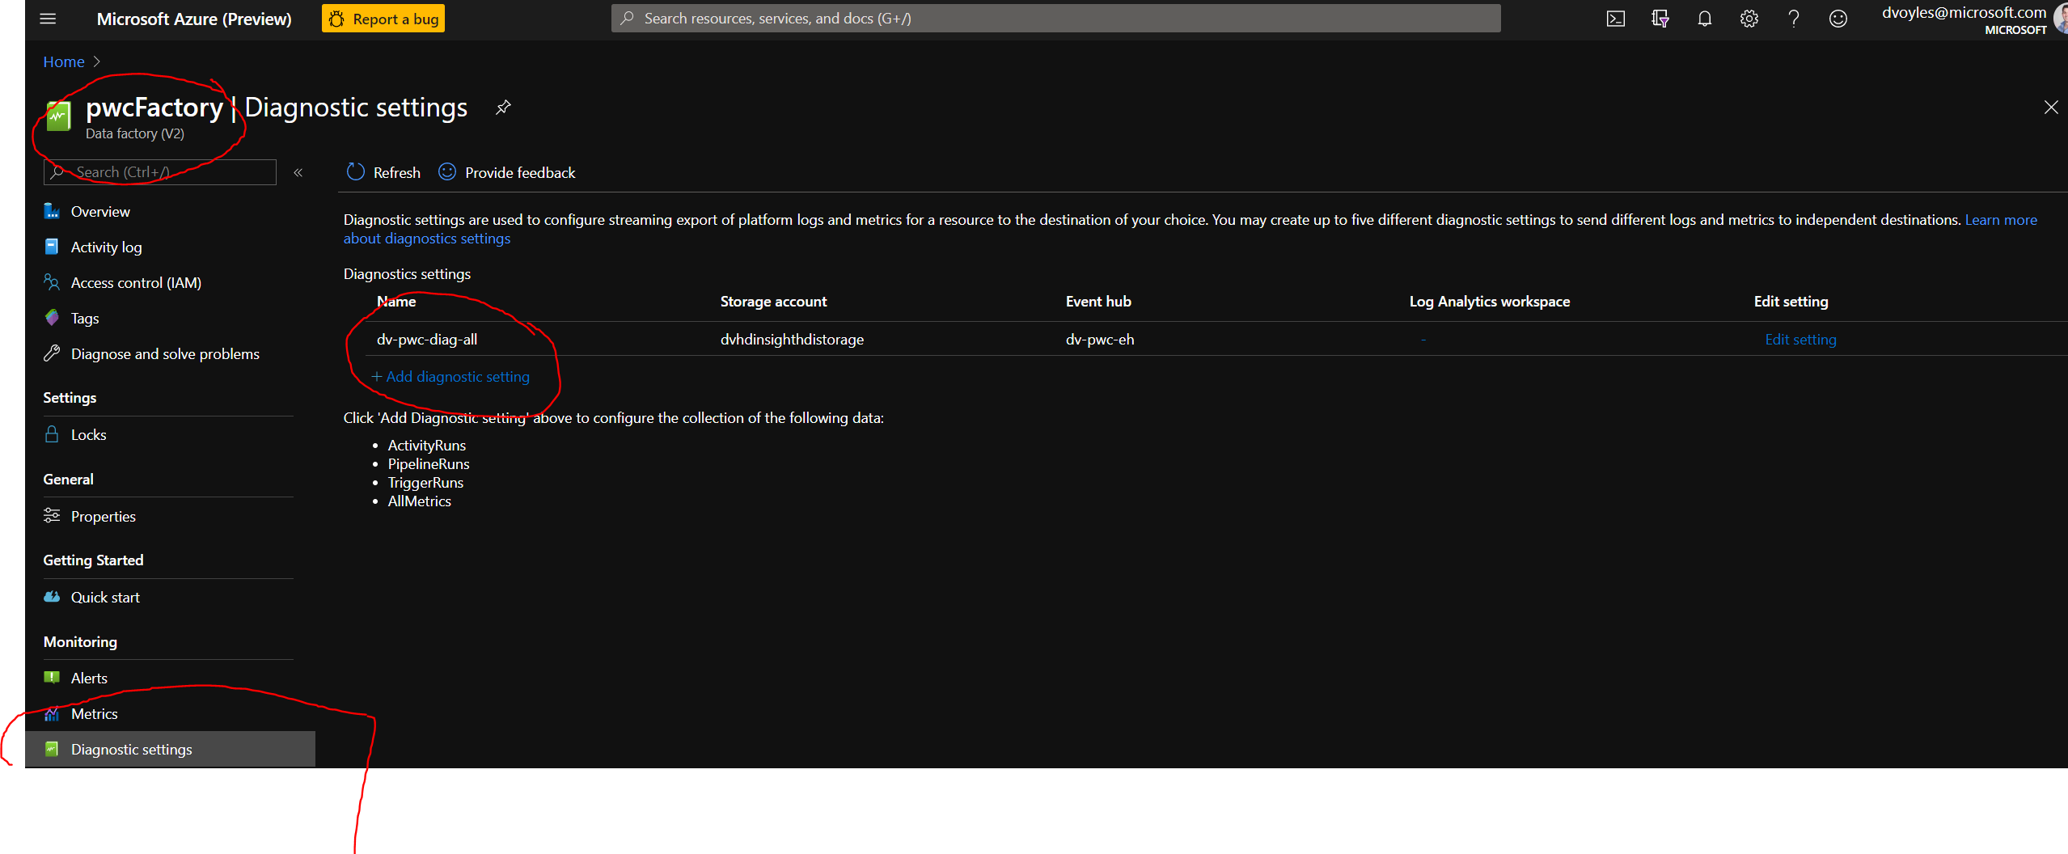Click the Tags icon

52,318
